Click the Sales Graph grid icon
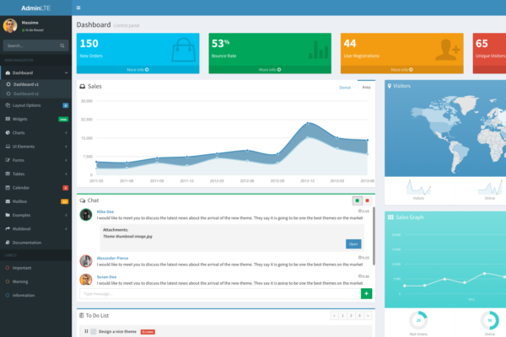506x337 pixels. pos(390,217)
